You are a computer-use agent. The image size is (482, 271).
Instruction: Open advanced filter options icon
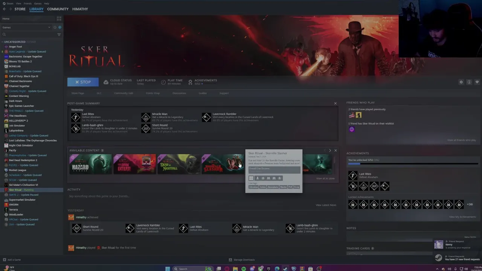click(x=59, y=35)
